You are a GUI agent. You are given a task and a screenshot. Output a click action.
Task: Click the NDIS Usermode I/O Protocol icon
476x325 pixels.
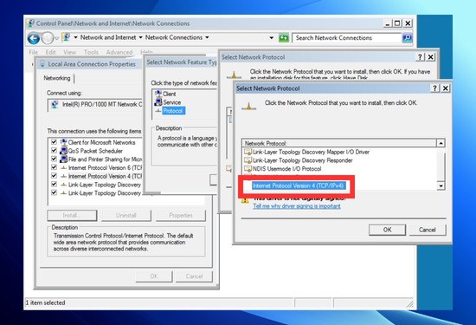pos(248,168)
